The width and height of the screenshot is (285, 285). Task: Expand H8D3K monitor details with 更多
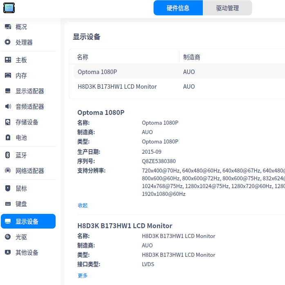[x=83, y=276]
